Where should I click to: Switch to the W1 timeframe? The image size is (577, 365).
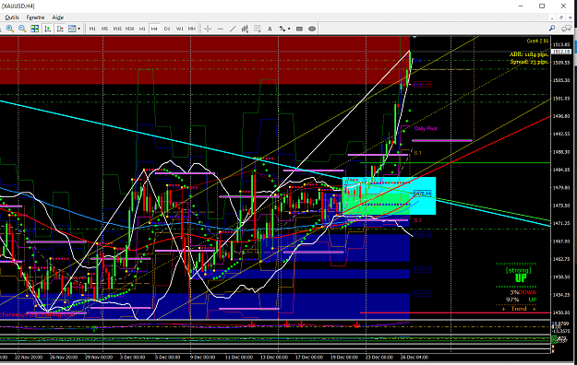pyautogui.click(x=180, y=29)
